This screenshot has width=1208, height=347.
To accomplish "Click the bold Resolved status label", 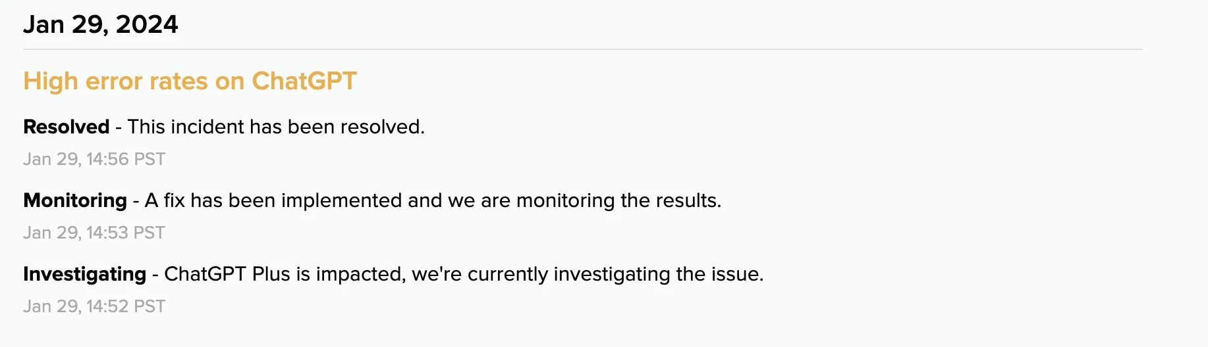I will click(66, 127).
